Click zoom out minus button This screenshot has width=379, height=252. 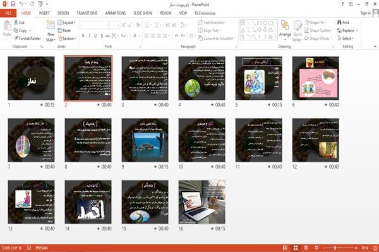pyautogui.click(x=325, y=248)
